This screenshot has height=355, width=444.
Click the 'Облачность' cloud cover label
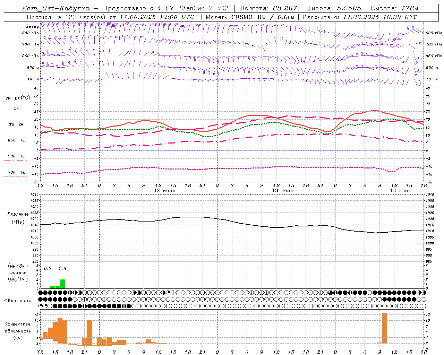pyautogui.click(x=18, y=301)
